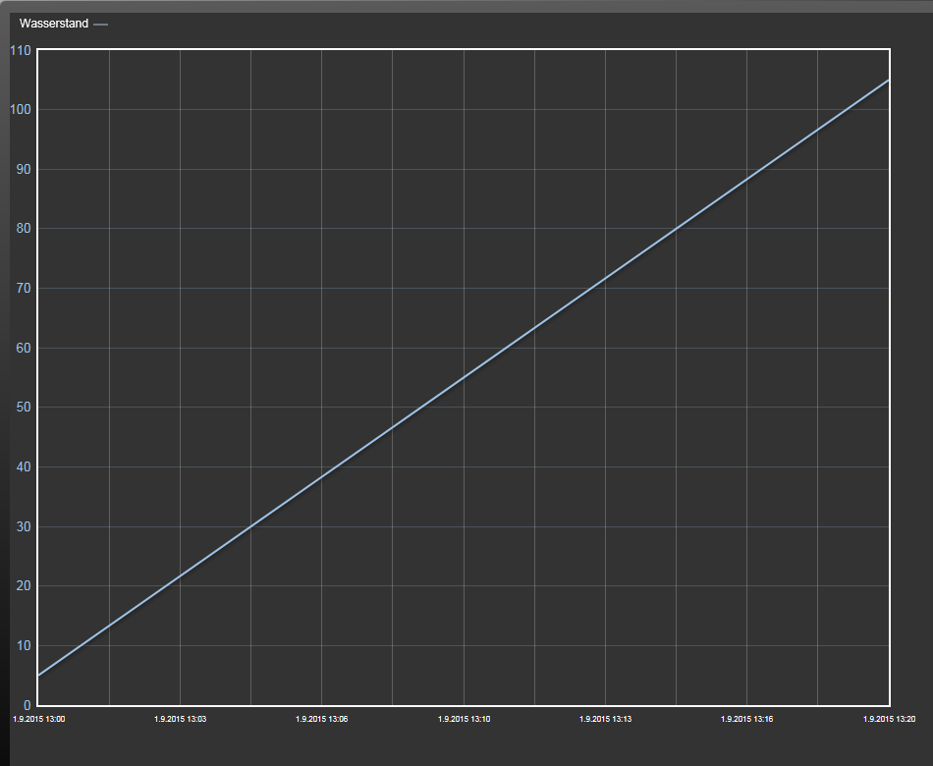Click the y-axis label 100

click(21, 110)
